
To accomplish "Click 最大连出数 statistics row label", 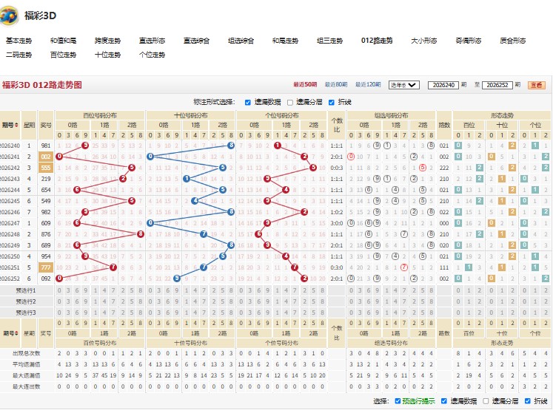I will [27, 386].
